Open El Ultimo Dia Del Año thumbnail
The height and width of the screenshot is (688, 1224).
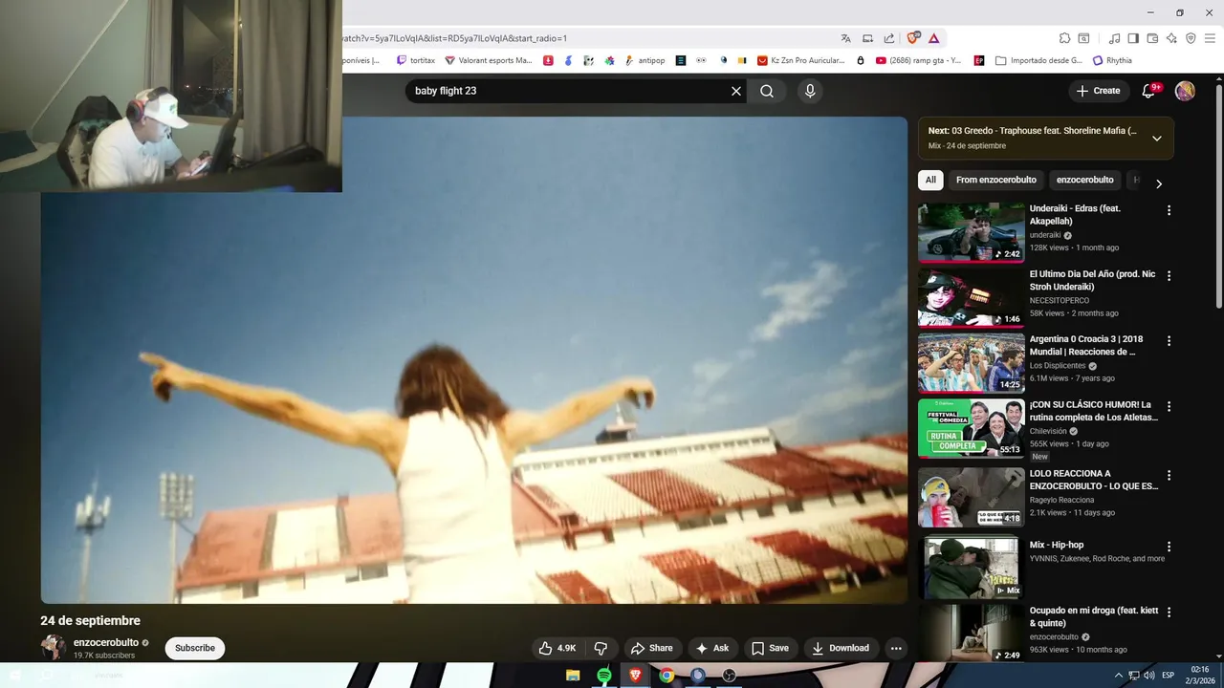pyautogui.click(x=972, y=297)
